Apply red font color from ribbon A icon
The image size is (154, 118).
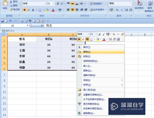click(x=53, y=10)
